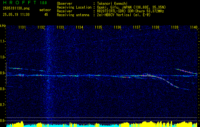The image size is (200, 127).
Task: Click the 1.1 kHz axis label
Action: pos(3,41)
